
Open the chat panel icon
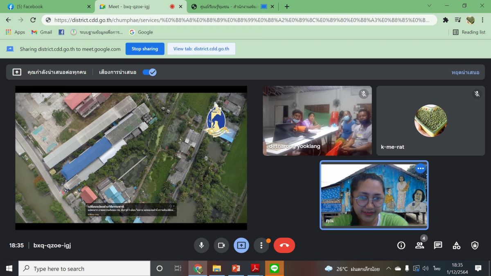pos(438,245)
